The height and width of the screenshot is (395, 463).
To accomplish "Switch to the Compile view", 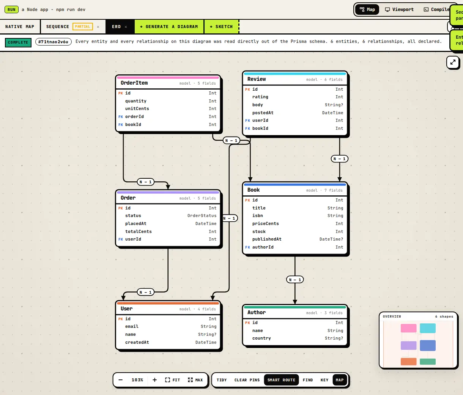I will coord(436,9).
